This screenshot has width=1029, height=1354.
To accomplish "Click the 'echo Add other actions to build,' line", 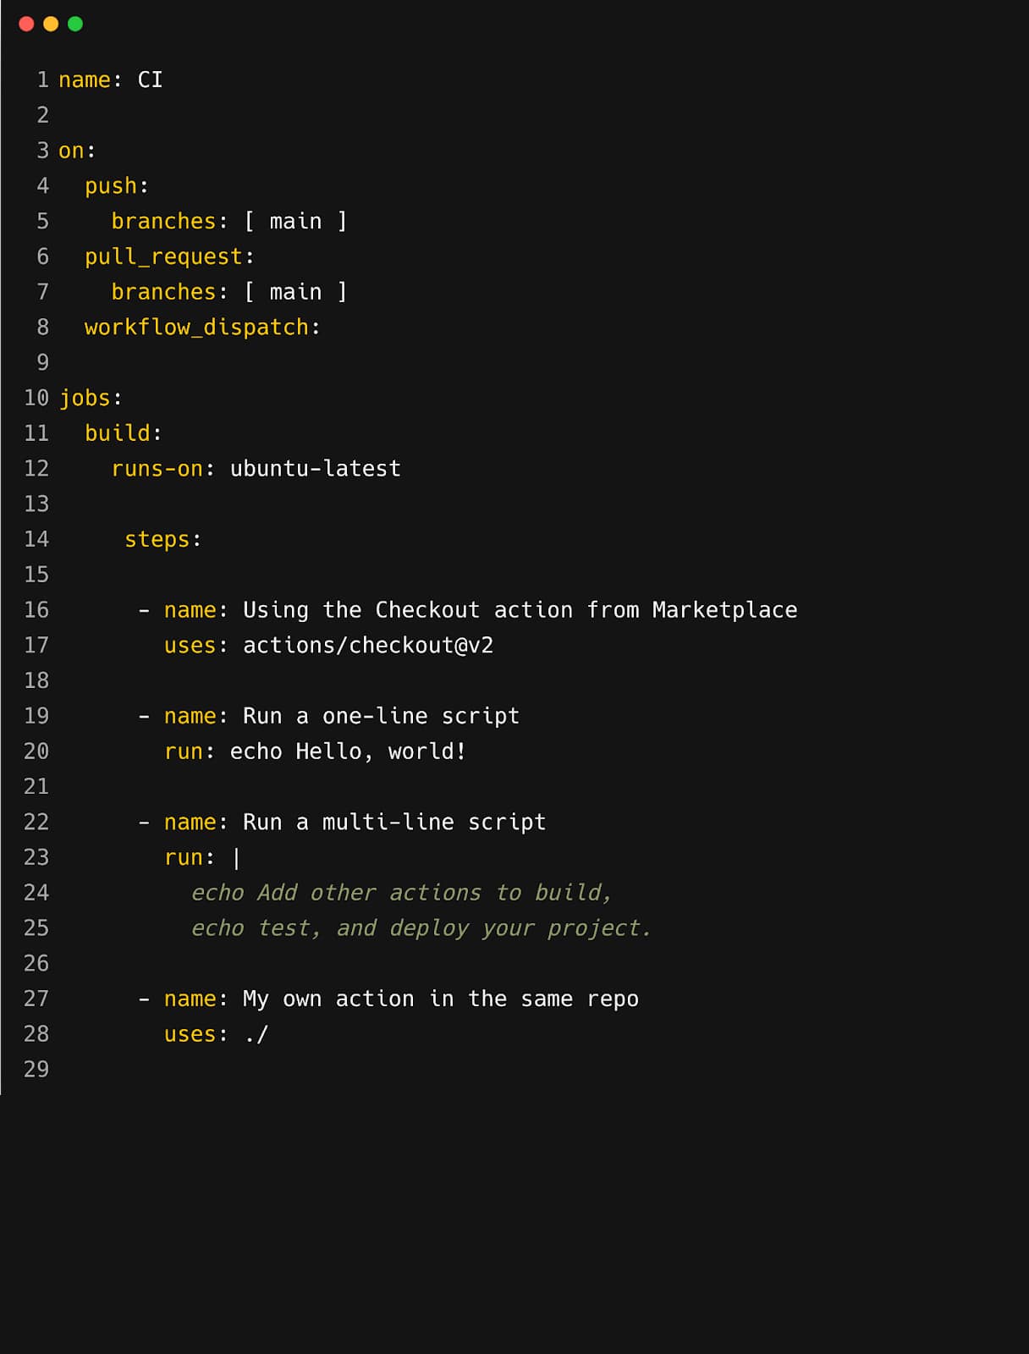I will pos(401,893).
